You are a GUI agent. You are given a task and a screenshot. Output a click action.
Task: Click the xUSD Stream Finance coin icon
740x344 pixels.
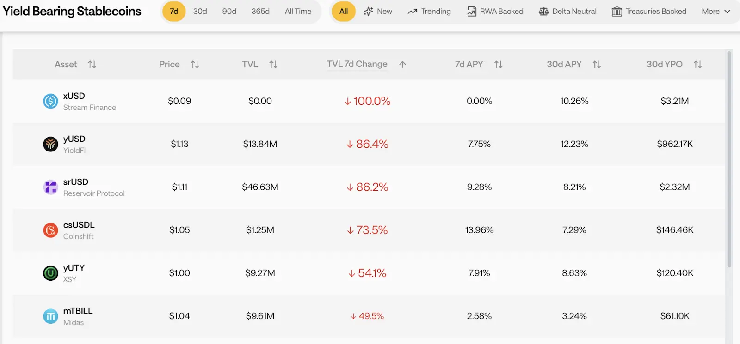click(x=50, y=101)
